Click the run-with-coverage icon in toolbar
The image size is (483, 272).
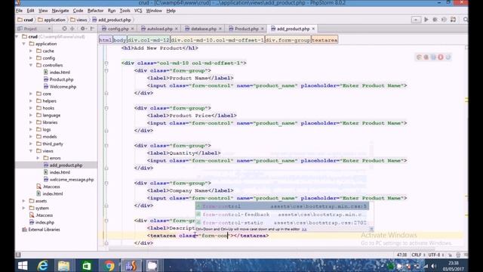[444, 20]
